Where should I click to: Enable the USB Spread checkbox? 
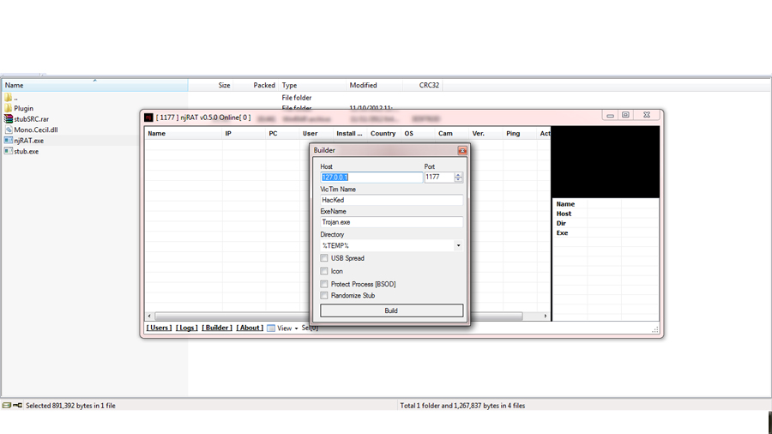(324, 258)
